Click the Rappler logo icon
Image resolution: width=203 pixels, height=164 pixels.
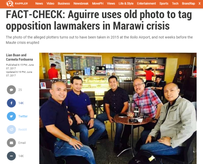[10, 3]
